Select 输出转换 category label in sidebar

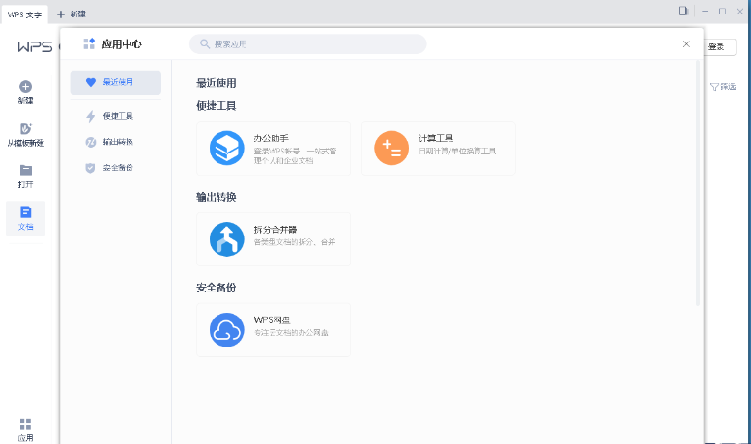click(118, 142)
